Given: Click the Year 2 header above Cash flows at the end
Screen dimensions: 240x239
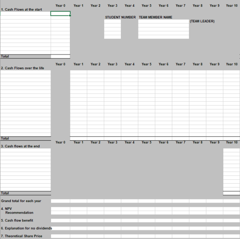Looking at the screenshot, I should coord(95,142).
